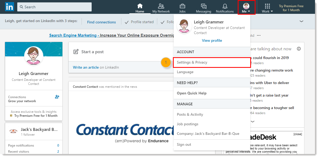Viewport: 319px width, 158px height.
Task: Click Try Premium Free for 1 Month in header
Action: pyautogui.click(x=291, y=8)
